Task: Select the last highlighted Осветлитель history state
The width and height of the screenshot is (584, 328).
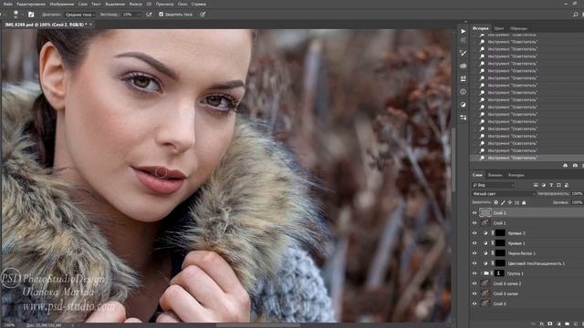Action: coord(527,158)
